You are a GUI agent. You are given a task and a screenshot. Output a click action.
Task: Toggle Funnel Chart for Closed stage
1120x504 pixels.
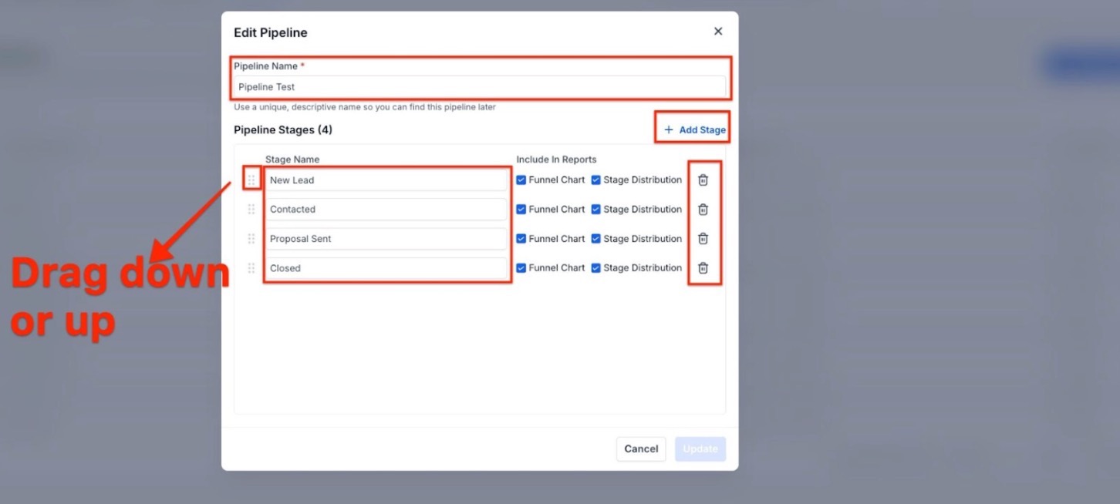click(521, 268)
